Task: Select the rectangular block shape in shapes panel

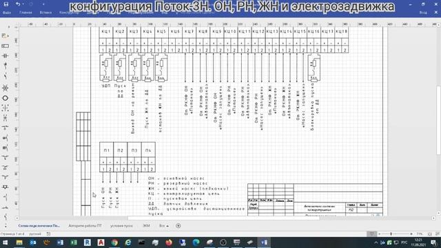Action: (5, 46)
